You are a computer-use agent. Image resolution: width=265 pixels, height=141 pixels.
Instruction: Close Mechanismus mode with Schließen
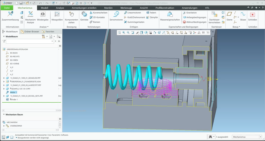pyautogui.click(x=253, y=16)
